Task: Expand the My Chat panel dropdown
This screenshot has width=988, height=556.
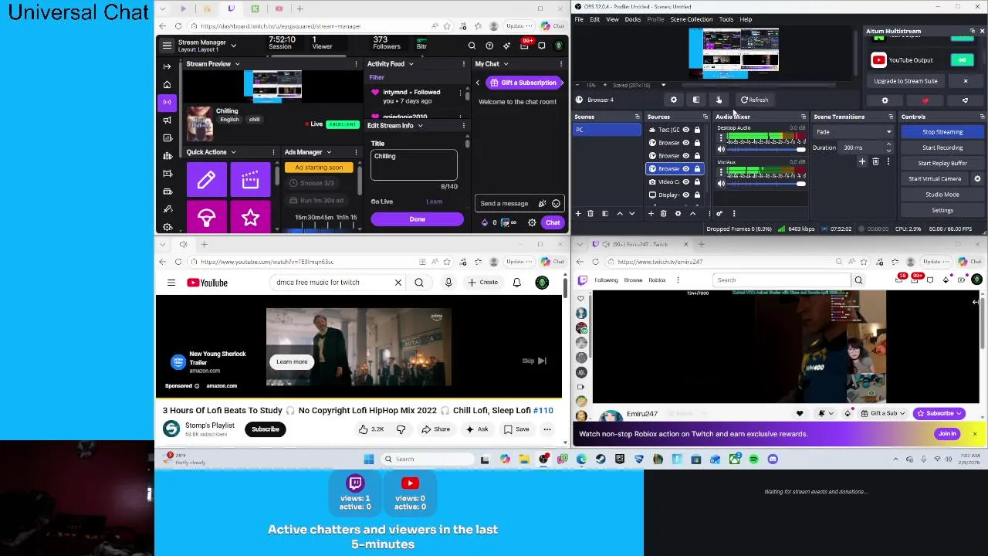Action: pos(506,64)
